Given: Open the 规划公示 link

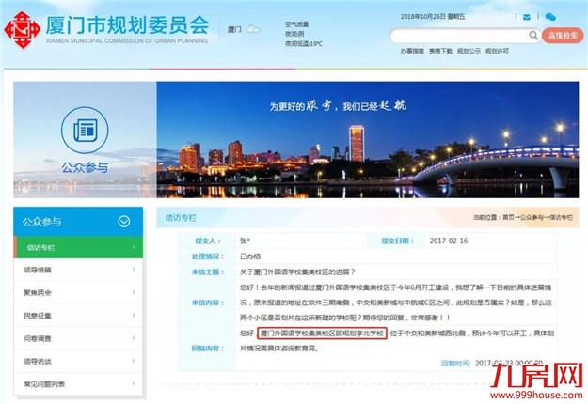Looking at the screenshot, I should tap(469, 51).
